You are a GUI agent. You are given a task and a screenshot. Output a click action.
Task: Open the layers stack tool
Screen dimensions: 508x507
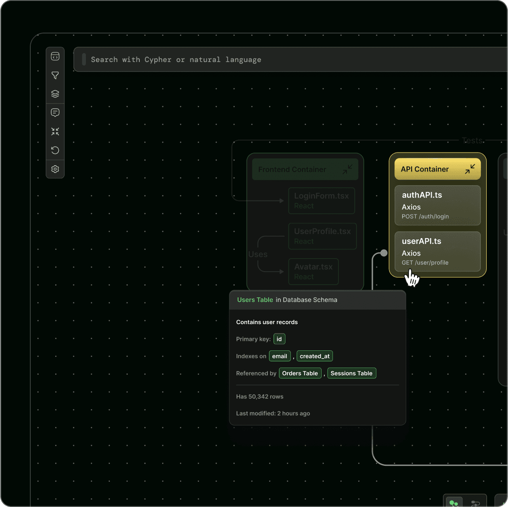coord(55,94)
